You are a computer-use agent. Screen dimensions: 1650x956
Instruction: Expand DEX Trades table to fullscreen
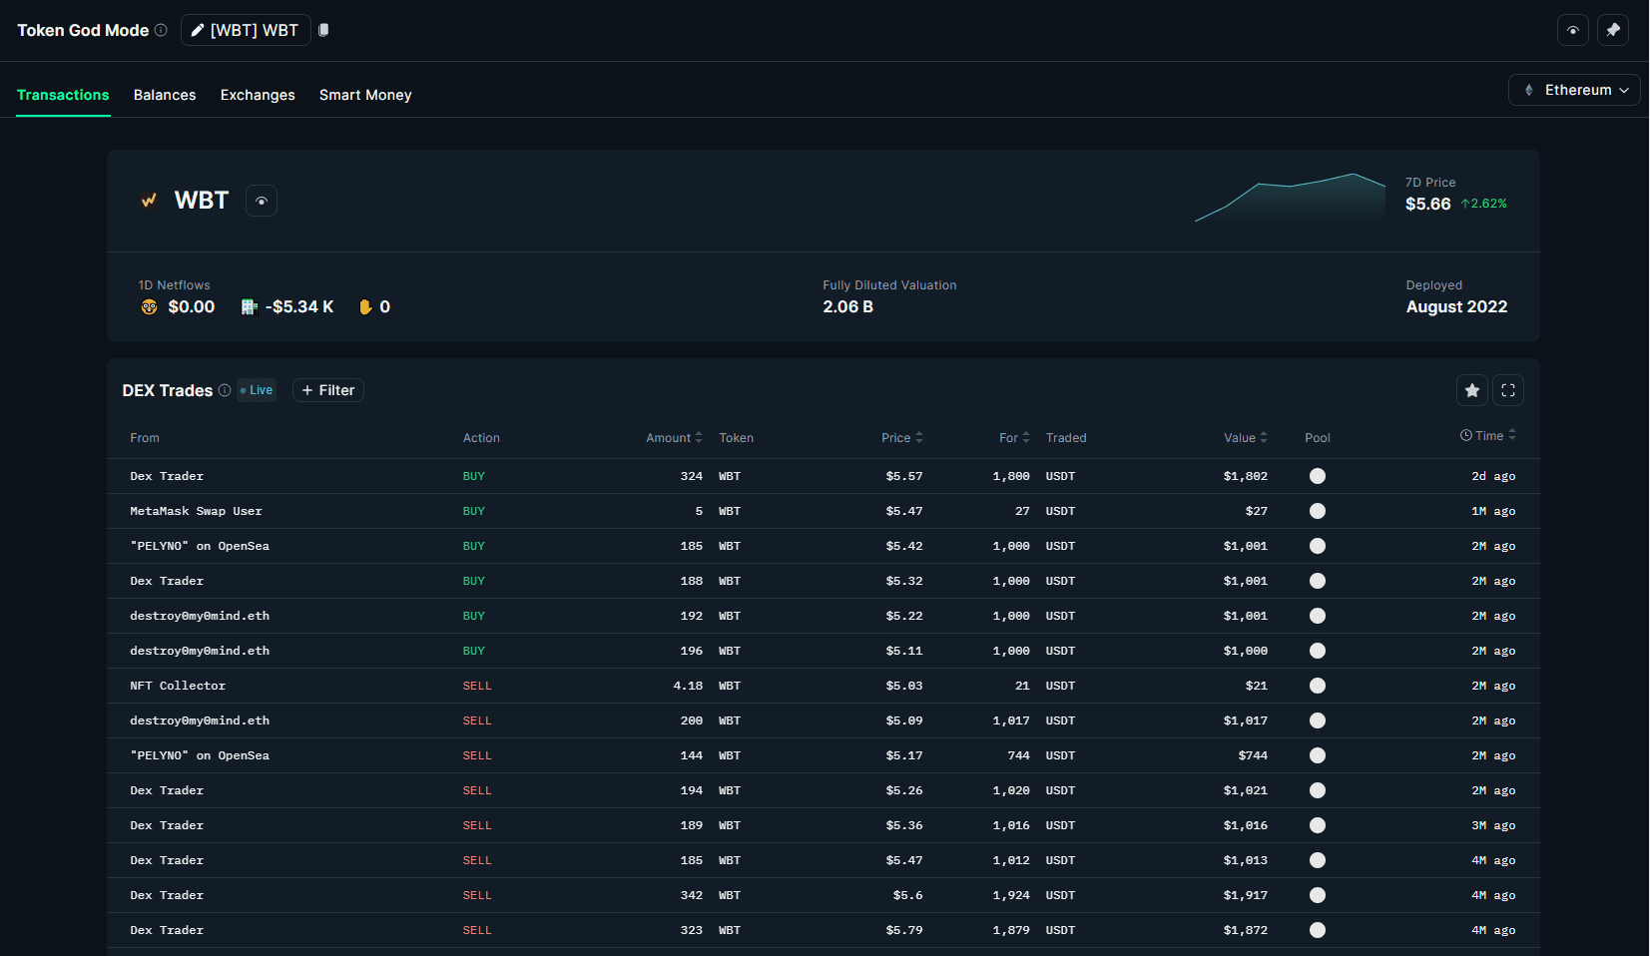[x=1507, y=390]
